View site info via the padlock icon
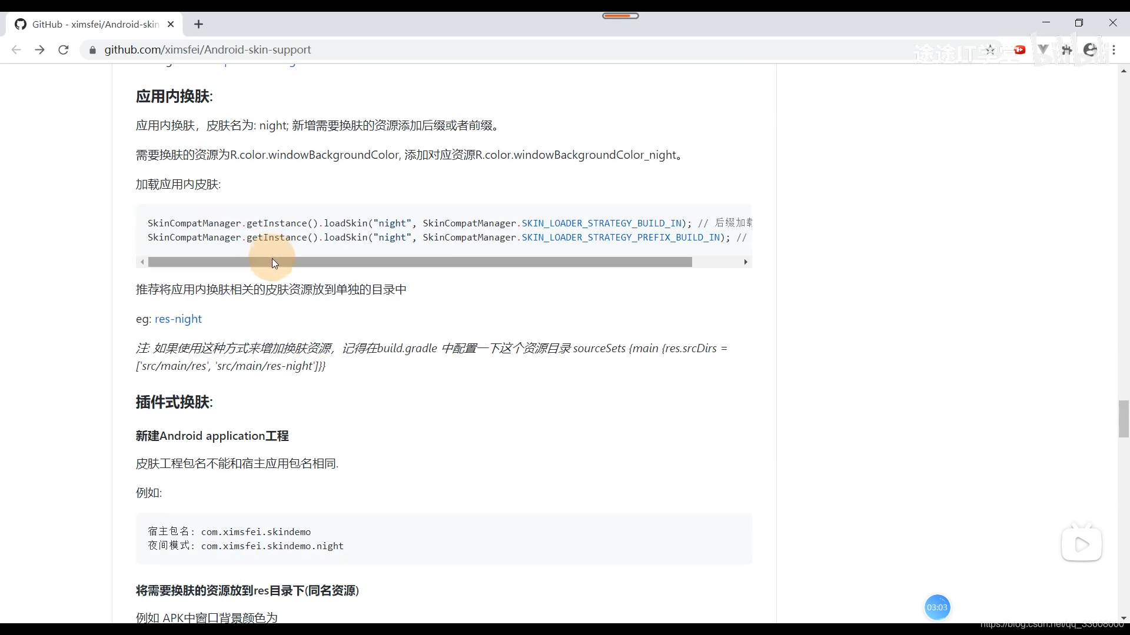The width and height of the screenshot is (1130, 635). (92, 50)
